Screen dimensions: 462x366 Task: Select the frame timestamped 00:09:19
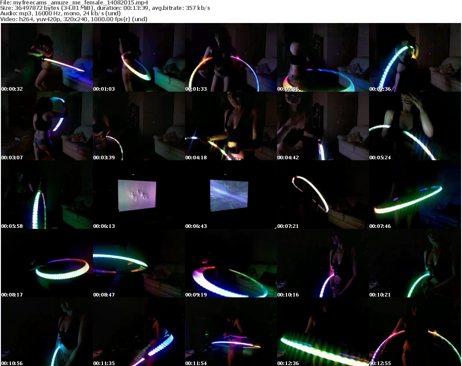point(231,263)
